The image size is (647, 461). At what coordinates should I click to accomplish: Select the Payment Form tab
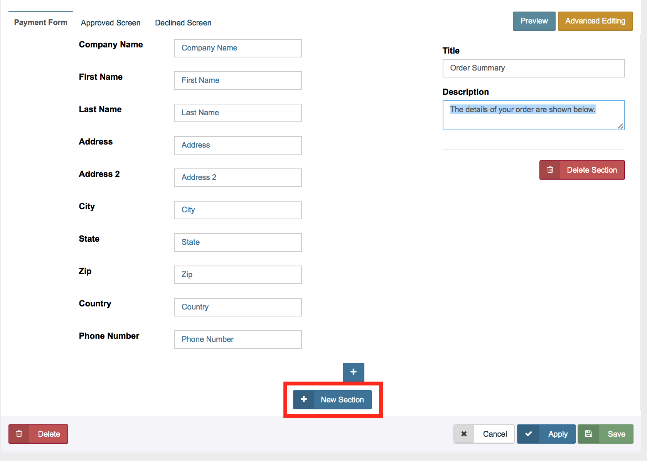click(41, 22)
